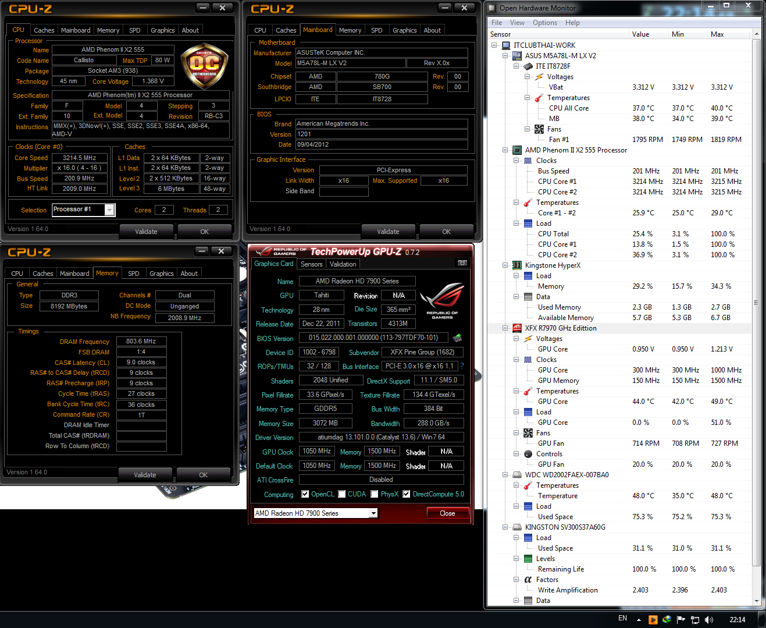
Task: Collapse the AMD Phenom II X2 555 Processor node
Action: click(x=505, y=150)
